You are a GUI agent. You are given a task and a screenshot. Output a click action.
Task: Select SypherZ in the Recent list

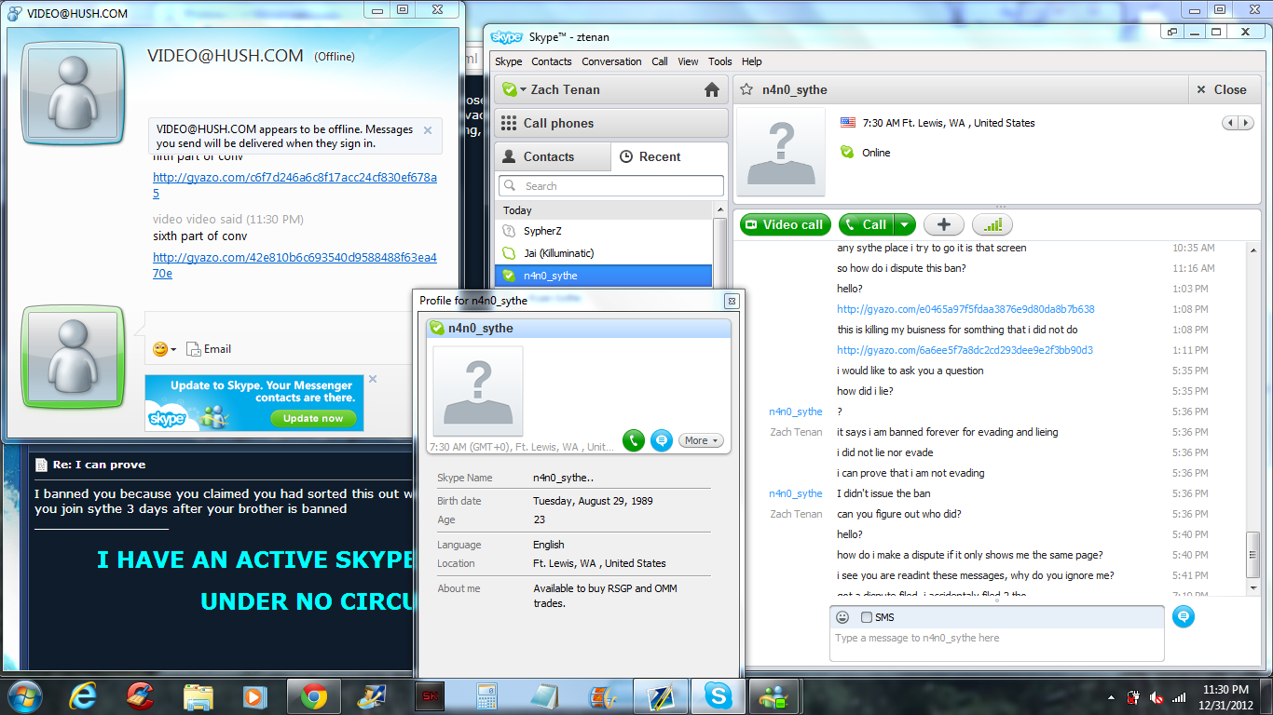click(603, 231)
